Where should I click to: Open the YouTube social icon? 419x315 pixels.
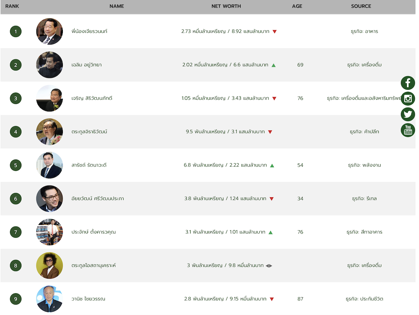click(408, 130)
